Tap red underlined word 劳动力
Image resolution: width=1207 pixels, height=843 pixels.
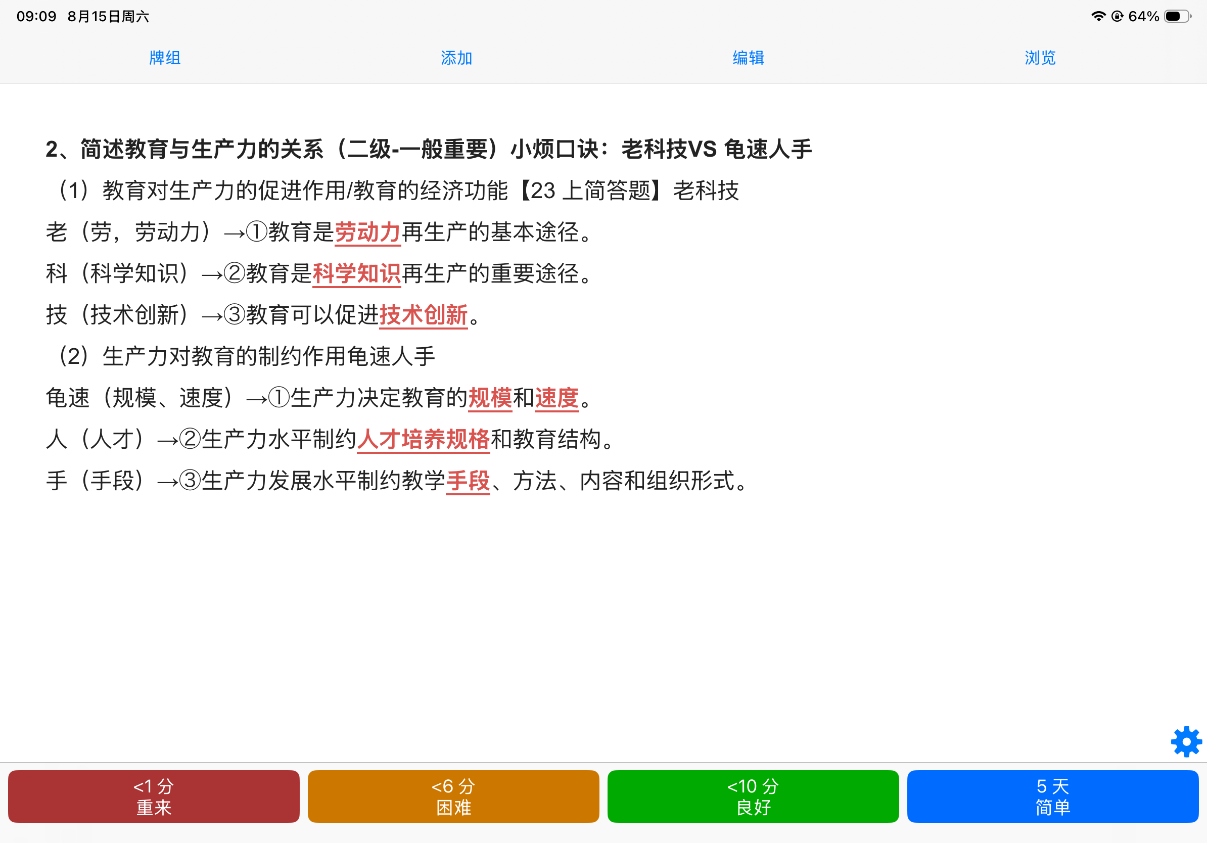click(368, 232)
